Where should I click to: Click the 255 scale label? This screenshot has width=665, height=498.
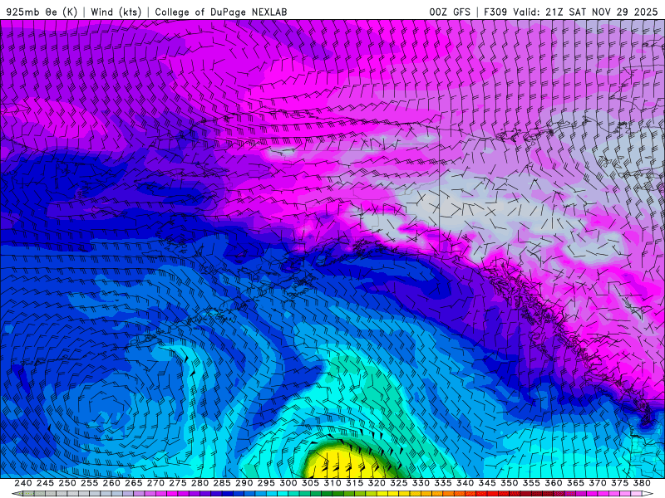click(89, 483)
